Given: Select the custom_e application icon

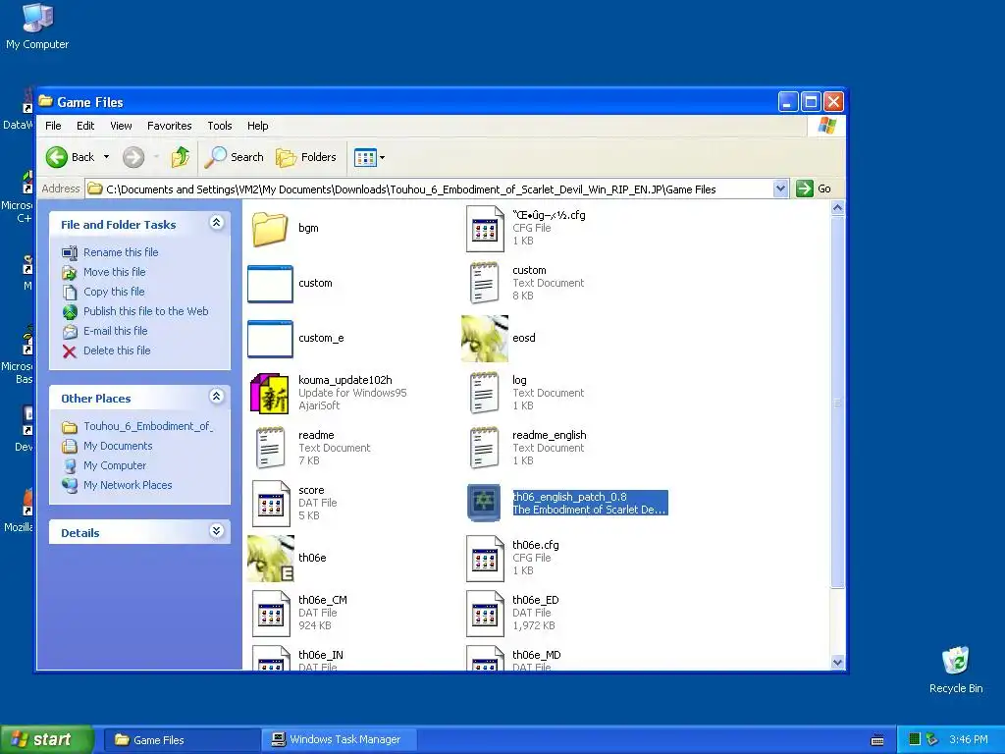Looking at the screenshot, I should coord(270,339).
